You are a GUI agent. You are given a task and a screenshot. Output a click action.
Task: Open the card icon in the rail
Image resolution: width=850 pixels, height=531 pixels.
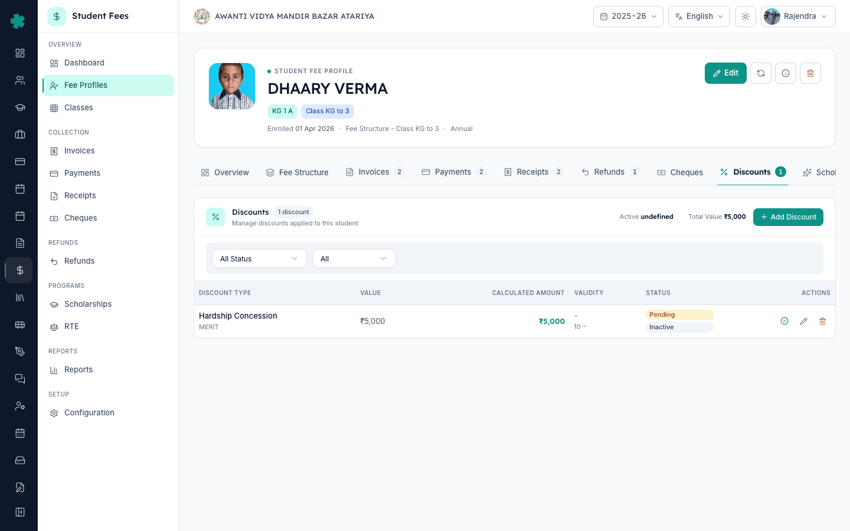tap(20, 162)
